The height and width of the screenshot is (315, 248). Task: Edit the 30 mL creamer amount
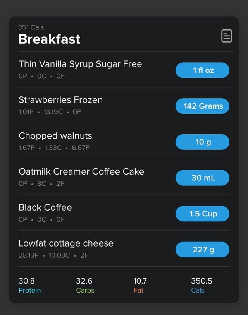[x=202, y=178]
